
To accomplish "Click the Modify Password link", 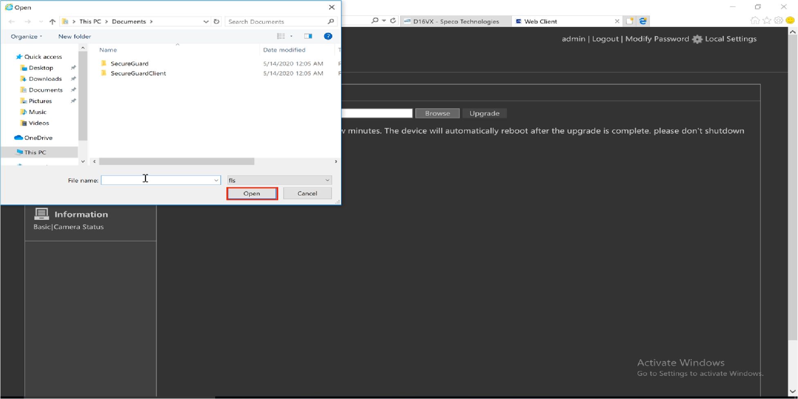I will pos(657,39).
